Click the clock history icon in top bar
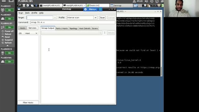Image resolution: width=199 pixels, height=112 pixels. [152, 1]
